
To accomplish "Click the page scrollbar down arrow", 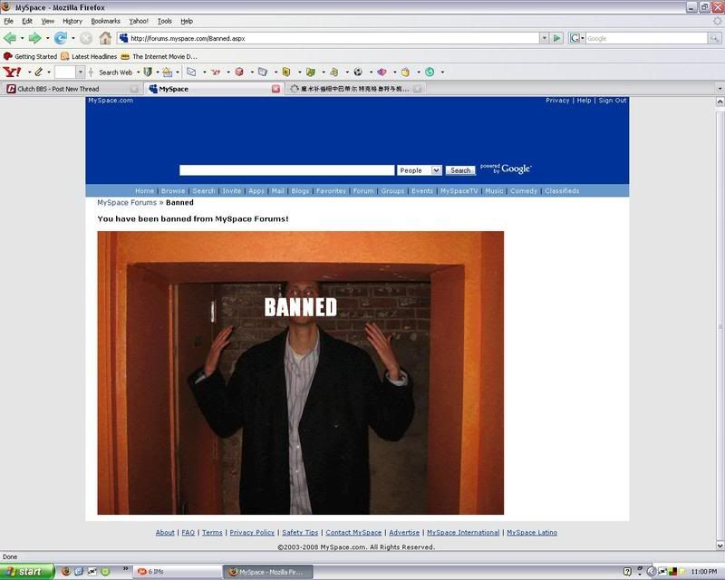I will pos(720,546).
